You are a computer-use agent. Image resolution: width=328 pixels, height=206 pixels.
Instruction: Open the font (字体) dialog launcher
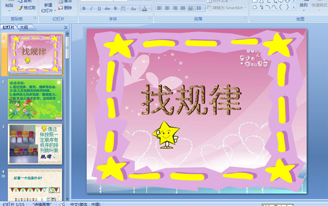pyautogui.click(x=150, y=18)
